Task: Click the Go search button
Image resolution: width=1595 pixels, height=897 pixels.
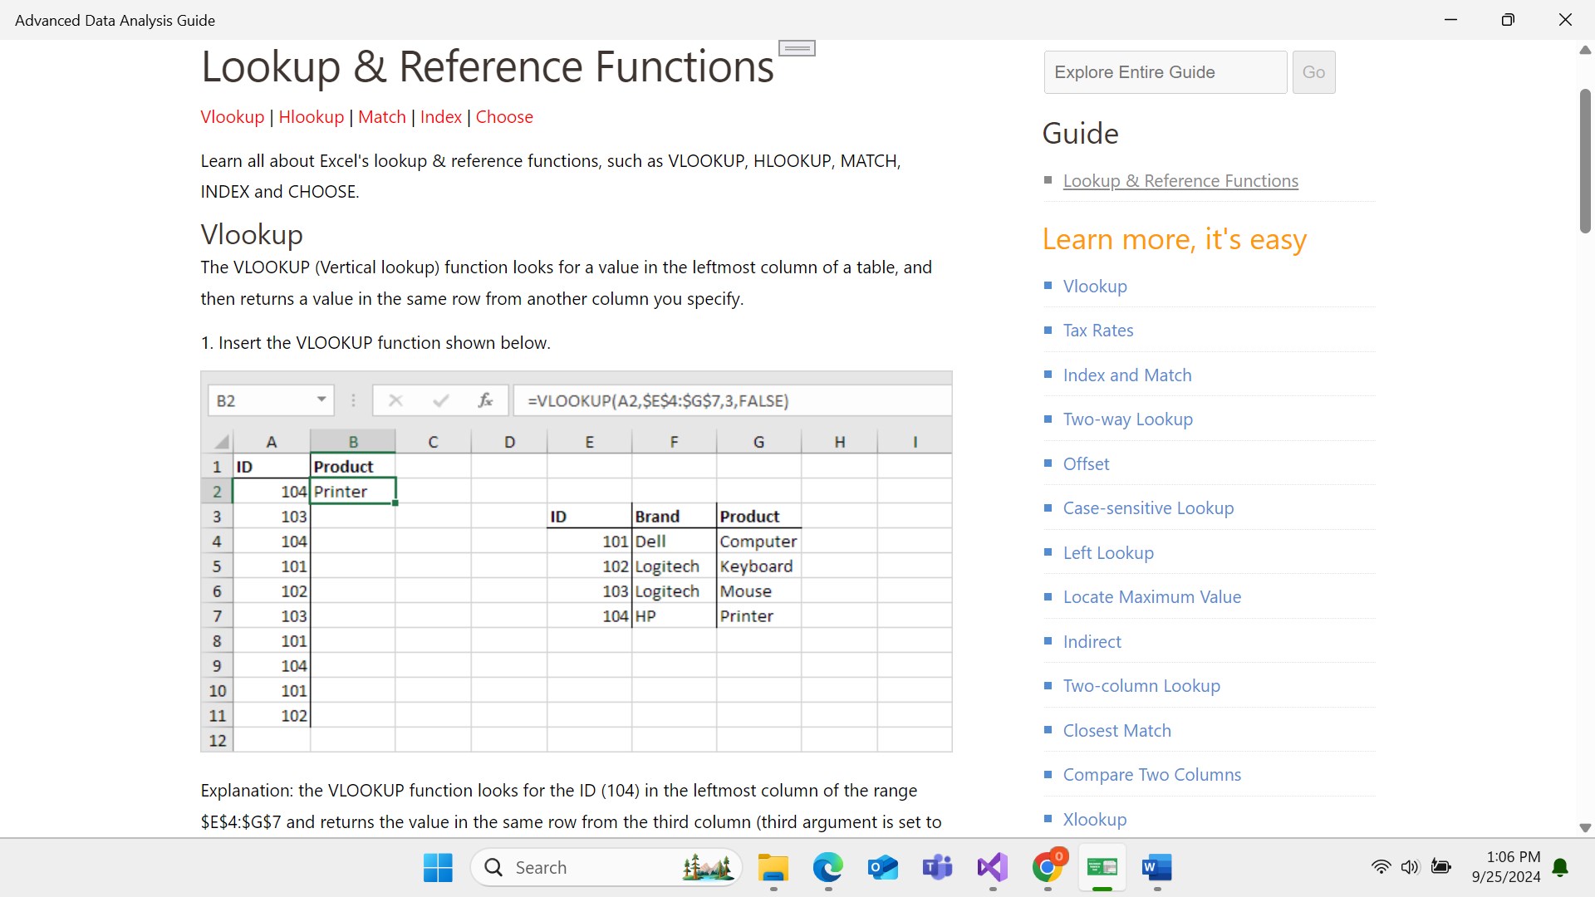Action: click(x=1313, y=72)
